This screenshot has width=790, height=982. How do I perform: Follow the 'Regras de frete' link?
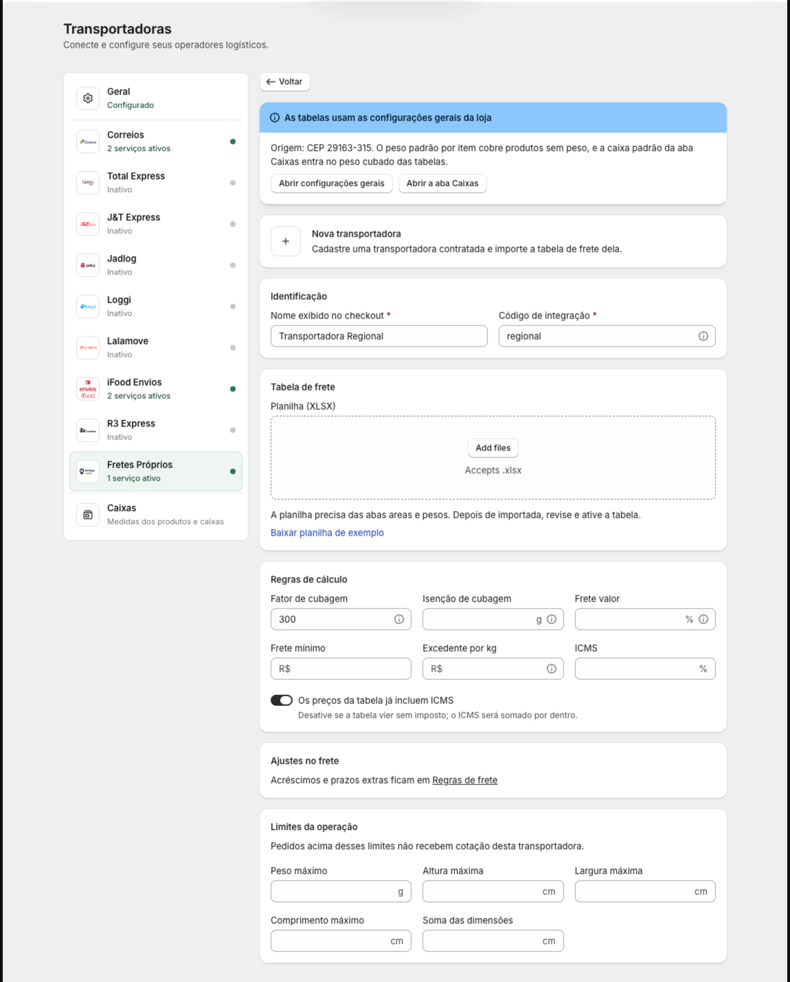(x=464, y=780)
